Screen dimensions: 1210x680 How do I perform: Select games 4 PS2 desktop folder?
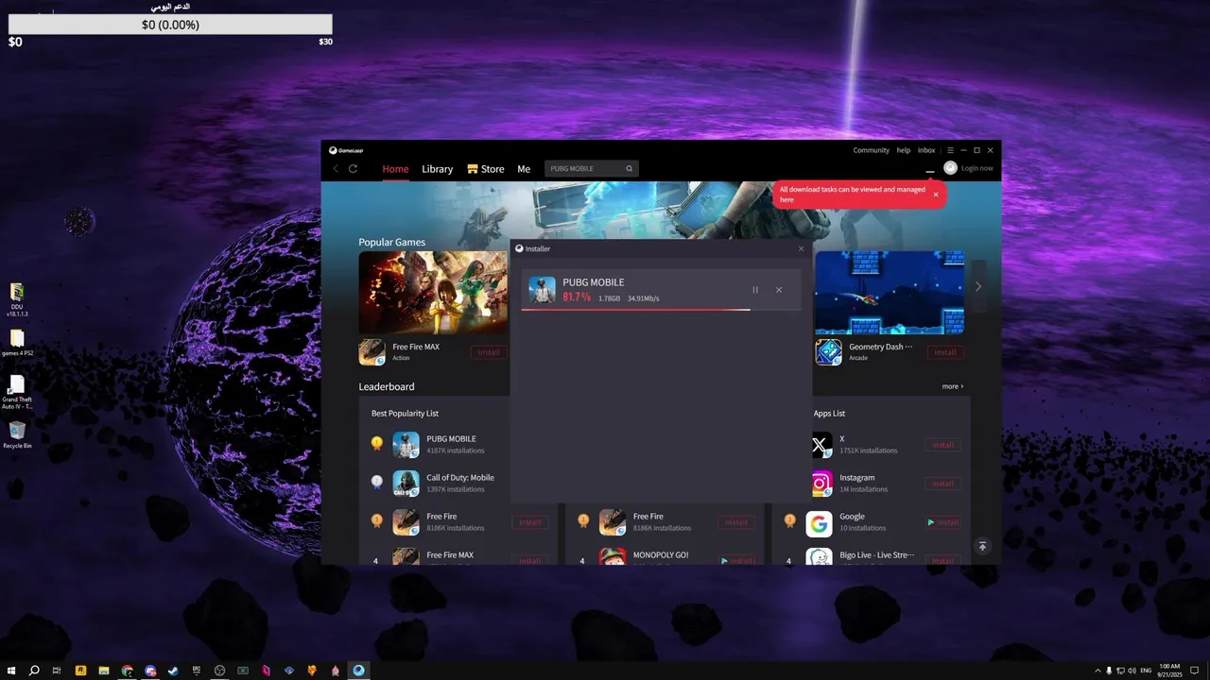click(x=17, y=343)
